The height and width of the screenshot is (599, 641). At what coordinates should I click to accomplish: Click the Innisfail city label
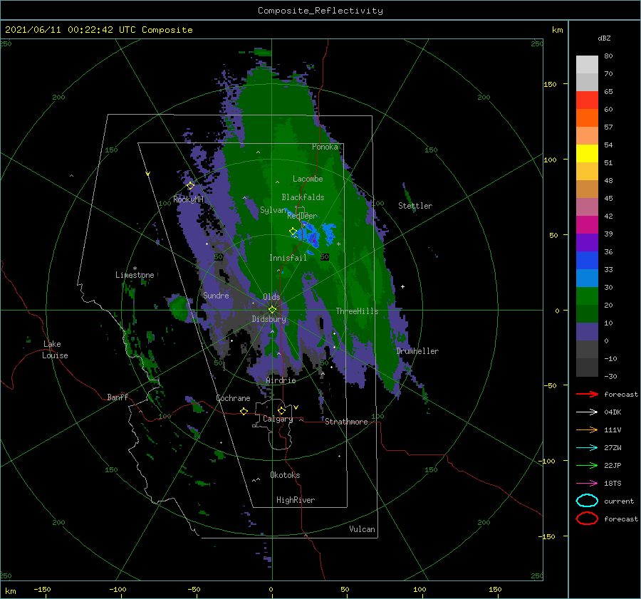(288, 258)
